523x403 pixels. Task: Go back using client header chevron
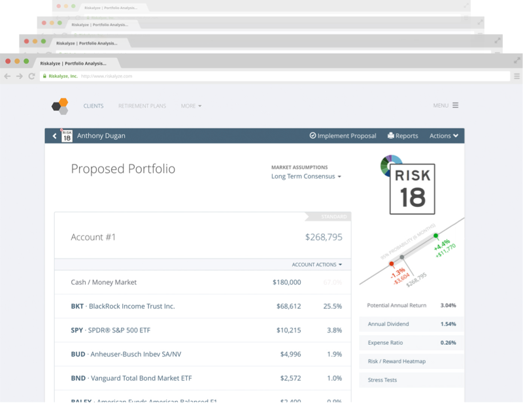click(x=55, y=136)
